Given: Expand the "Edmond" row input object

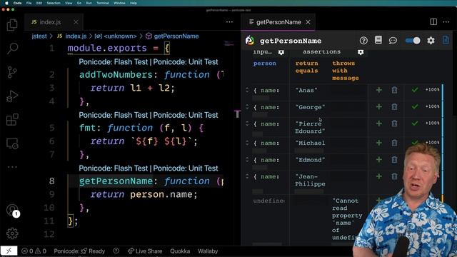Looking at the screenshot, I should [247, 160].
